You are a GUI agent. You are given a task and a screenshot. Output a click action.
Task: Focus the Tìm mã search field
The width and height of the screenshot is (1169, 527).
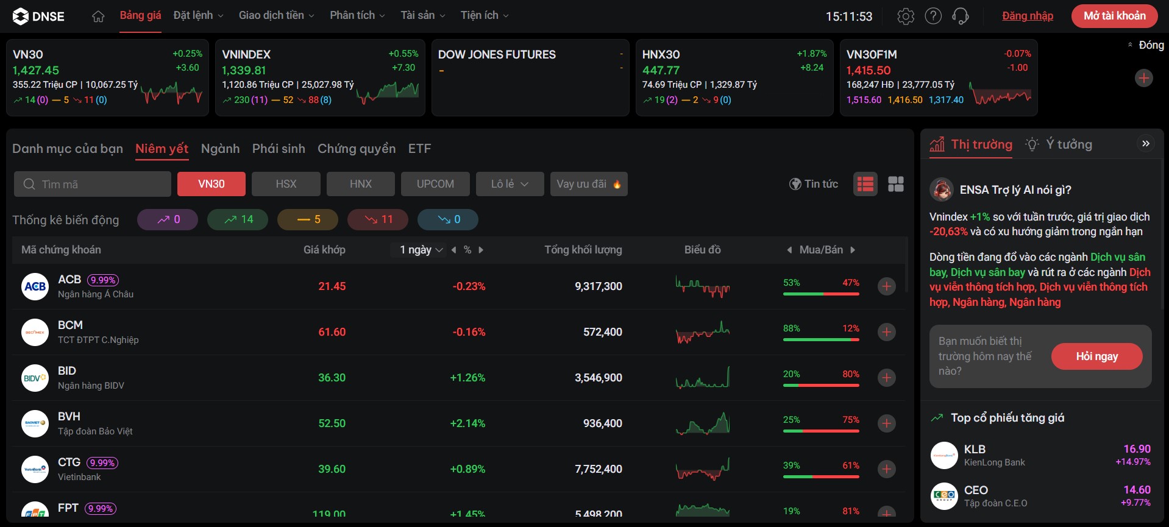93,184
